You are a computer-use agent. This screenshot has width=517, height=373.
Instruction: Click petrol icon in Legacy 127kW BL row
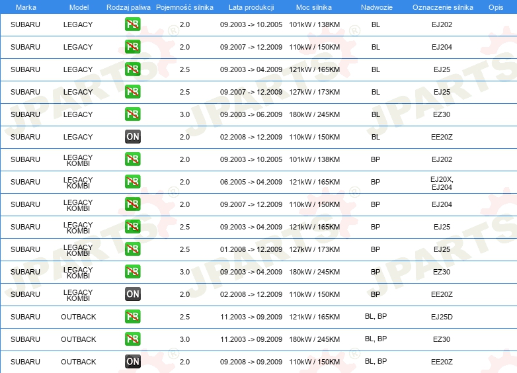132,92
